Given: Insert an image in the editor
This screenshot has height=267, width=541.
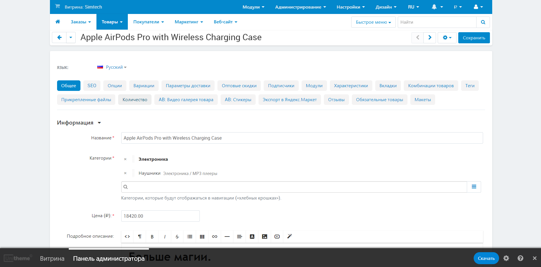Looking at the screenshot, I should pos(265,237).
